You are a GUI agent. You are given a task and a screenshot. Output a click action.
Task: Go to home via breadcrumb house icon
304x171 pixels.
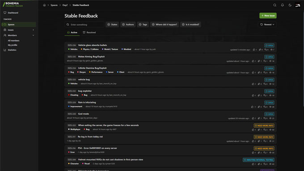point(44,5)
